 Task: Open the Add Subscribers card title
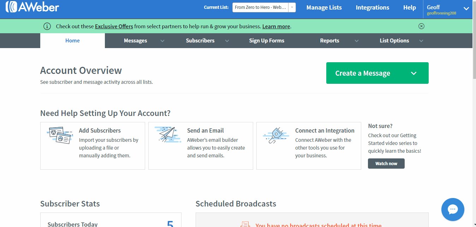click(x=100, y=130)
